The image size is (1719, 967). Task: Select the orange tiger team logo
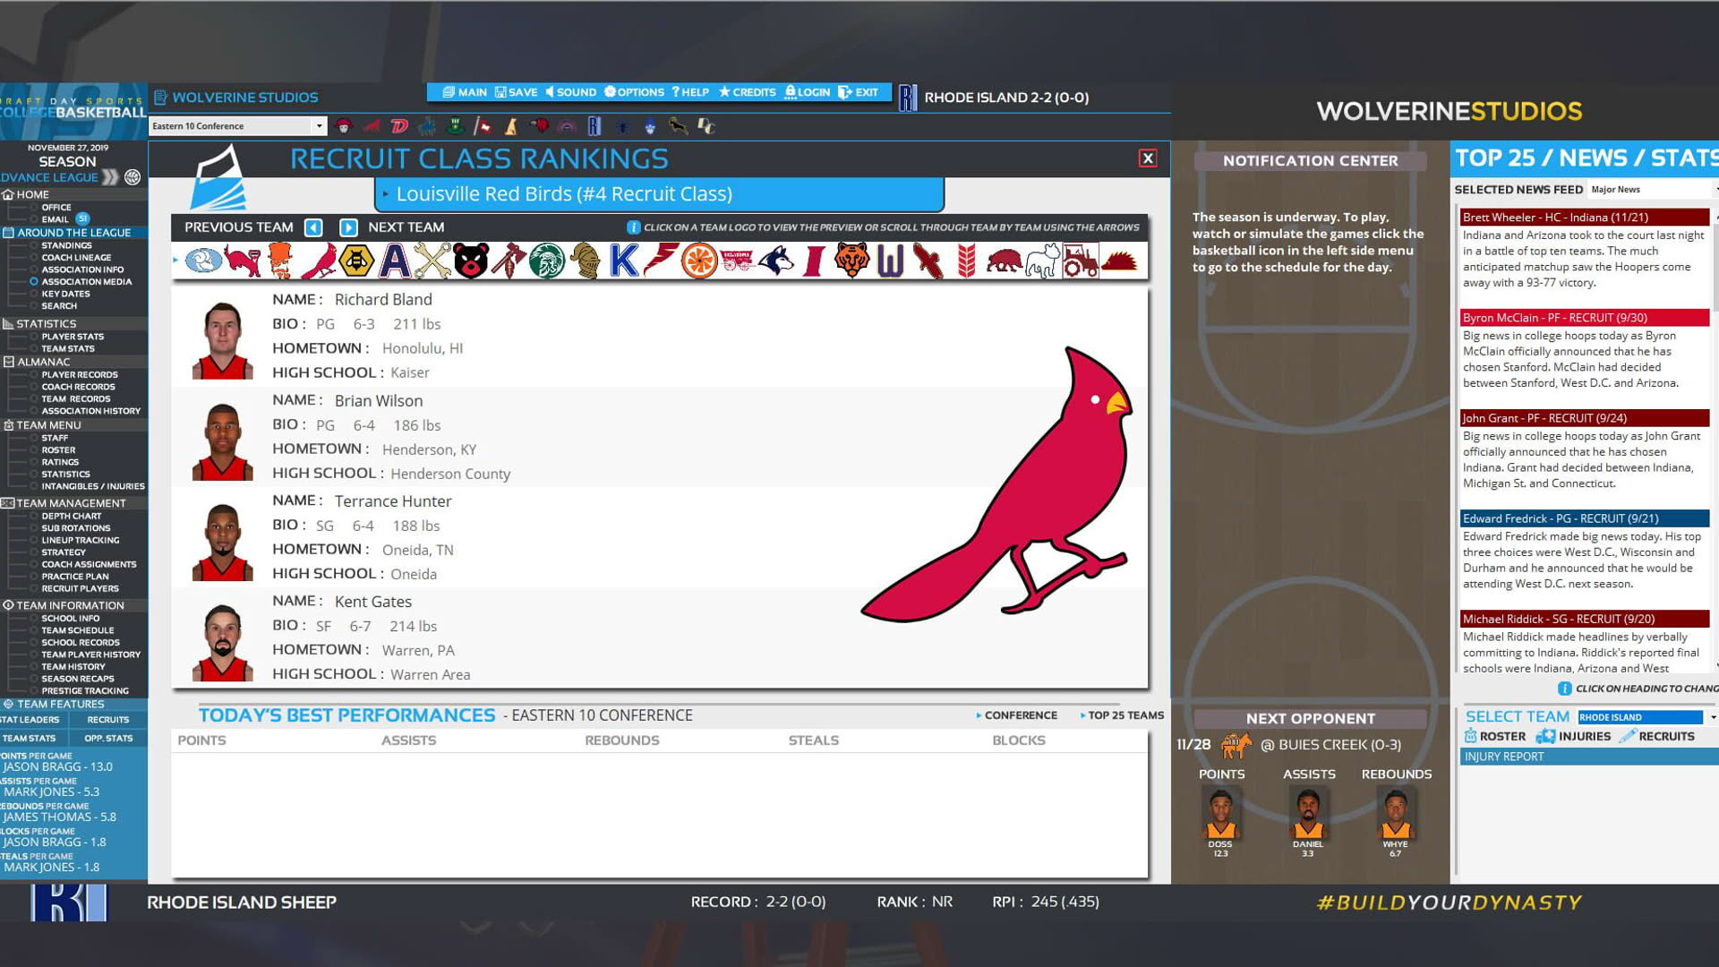pos(851,261)
